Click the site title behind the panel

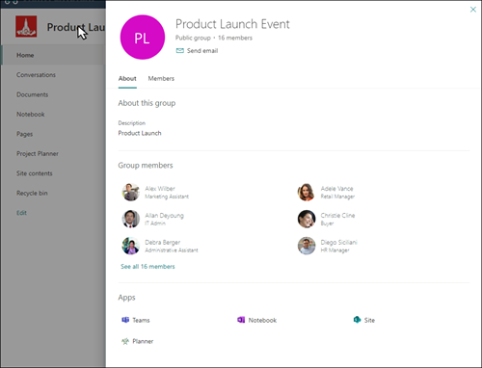[x=76, y=27]
